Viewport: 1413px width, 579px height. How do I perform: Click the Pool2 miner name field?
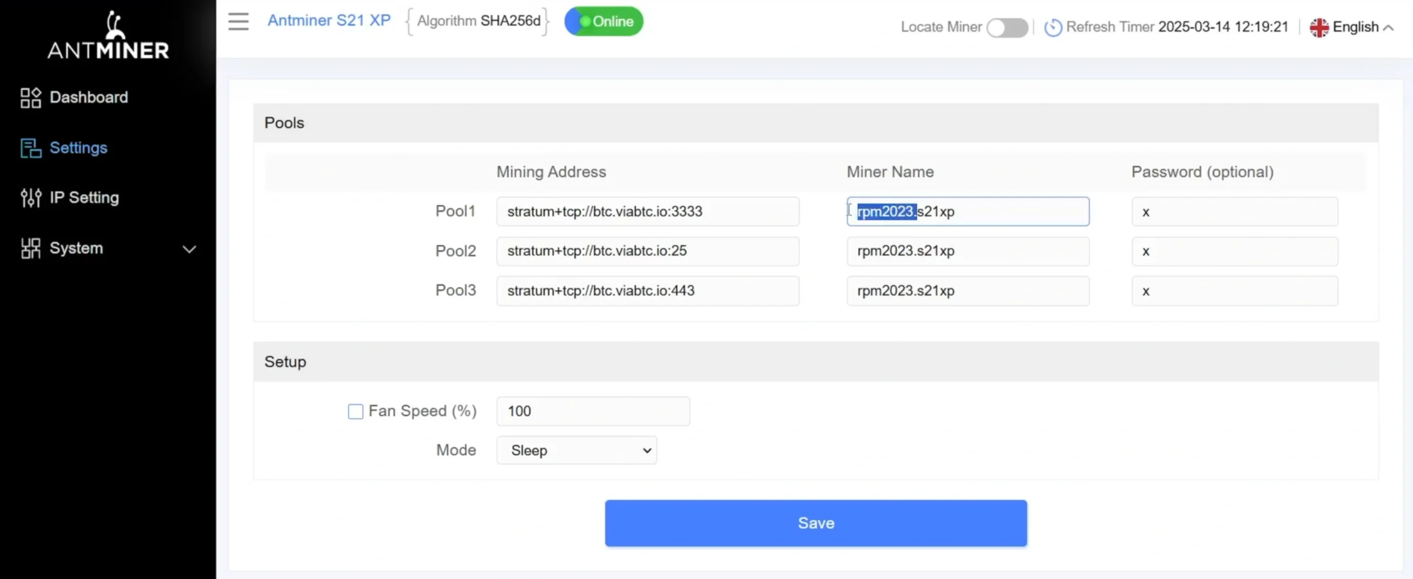(968, 251)
